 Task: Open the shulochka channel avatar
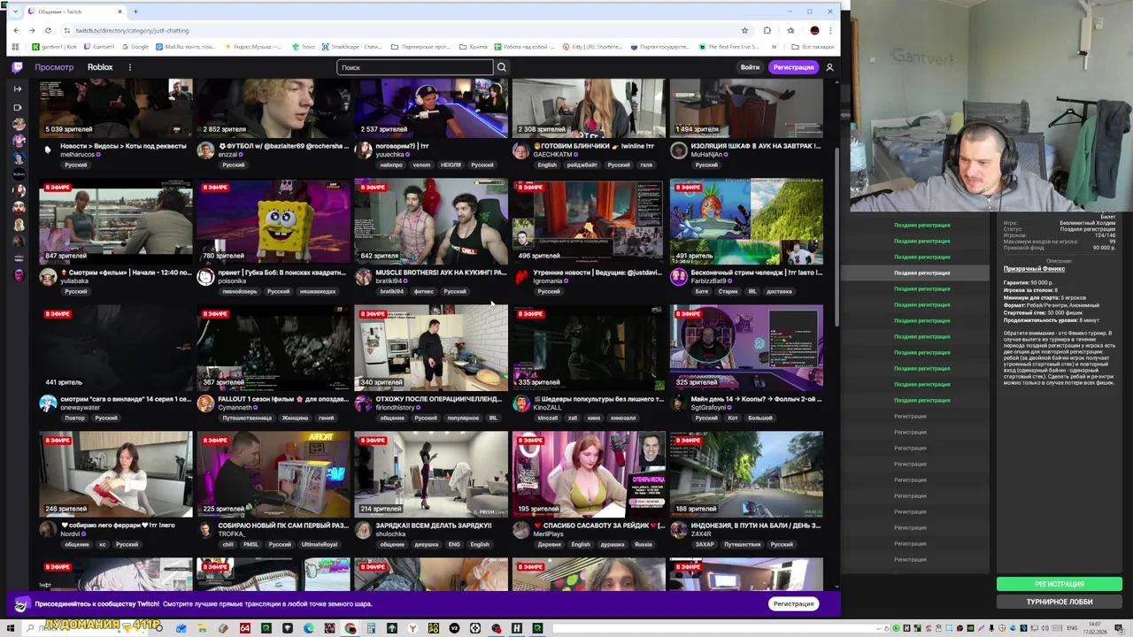pos(363,530)
